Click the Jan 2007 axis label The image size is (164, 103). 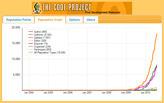coord(87,93)
